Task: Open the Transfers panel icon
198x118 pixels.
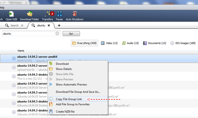Action: click(x=48, y=14)
